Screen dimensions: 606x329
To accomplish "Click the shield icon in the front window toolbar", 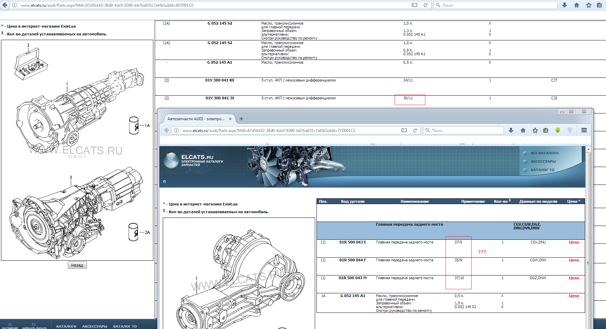I will click(x=570, y=130).
